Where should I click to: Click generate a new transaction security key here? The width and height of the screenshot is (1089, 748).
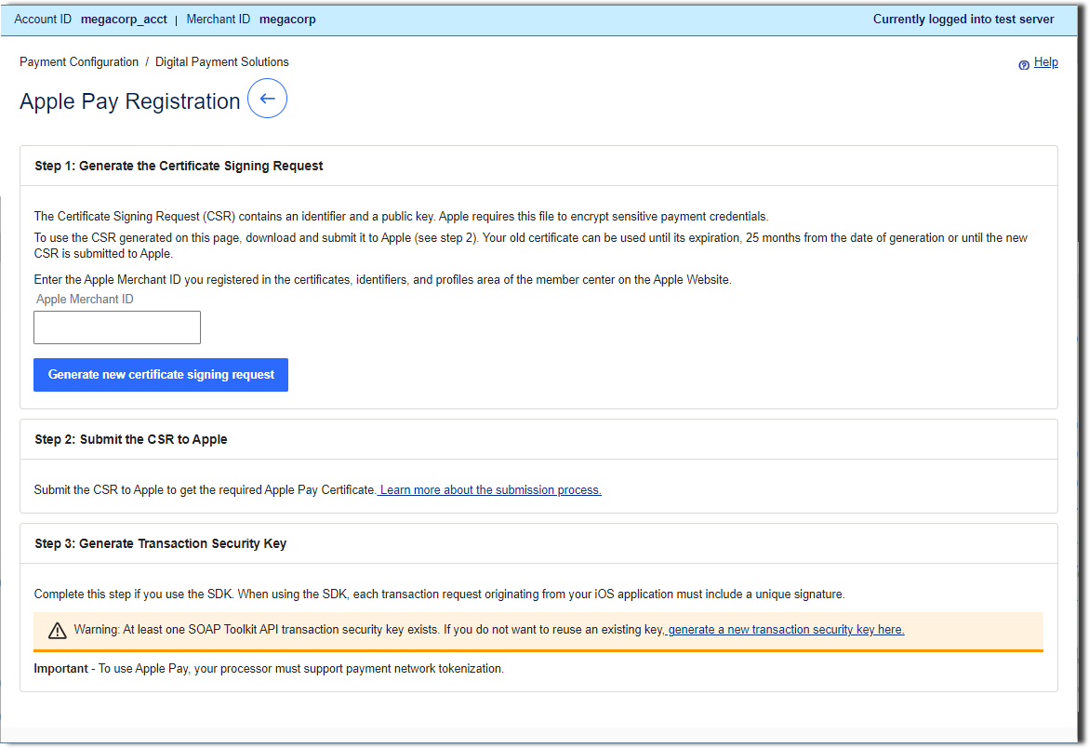(x=785, y=629)
